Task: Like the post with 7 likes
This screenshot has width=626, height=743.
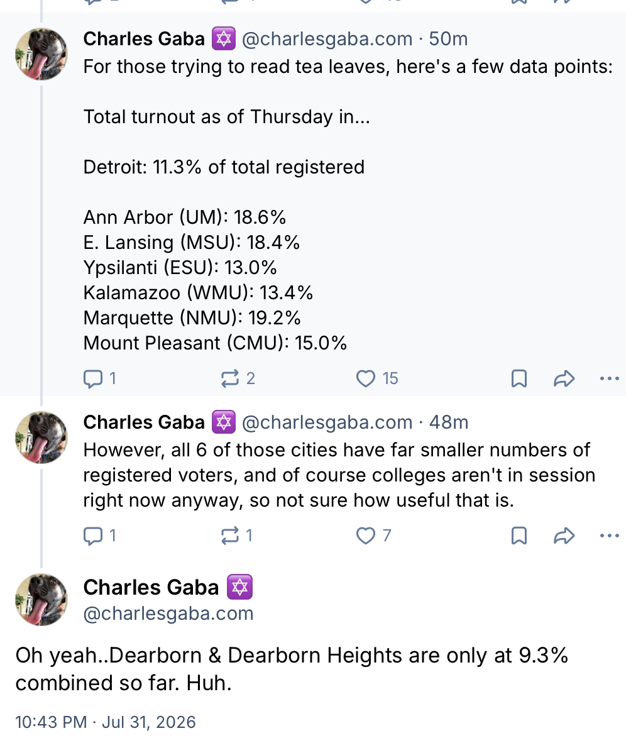Action: click(373, 536)
